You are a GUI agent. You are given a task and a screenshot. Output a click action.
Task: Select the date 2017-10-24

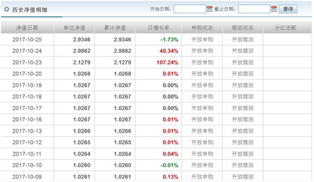27,51
